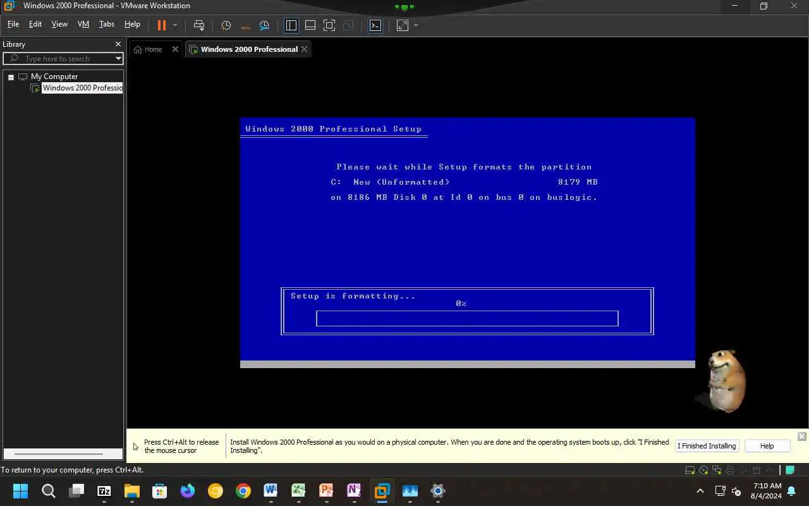Launch Google Chrome from the taskbar

pyautogui.click(x=243, y=491)
